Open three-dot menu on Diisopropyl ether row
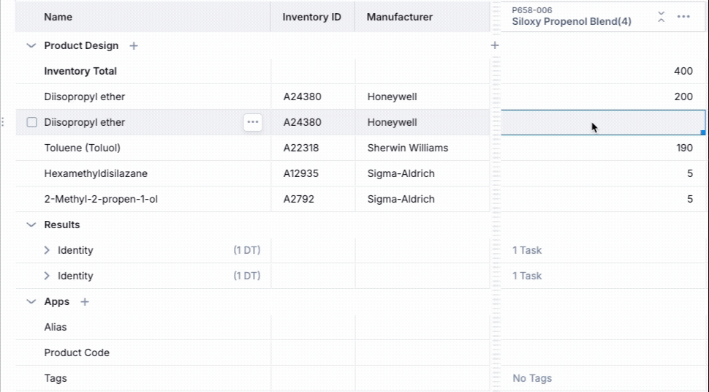The height and width of the screenshot is (392, 709). (x=253, y=123)
